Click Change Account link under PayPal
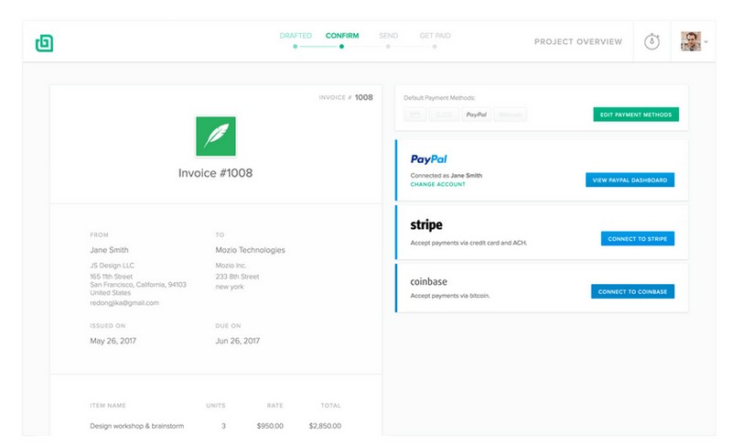Viewport: 732px width, 447px height. [438, 185]
